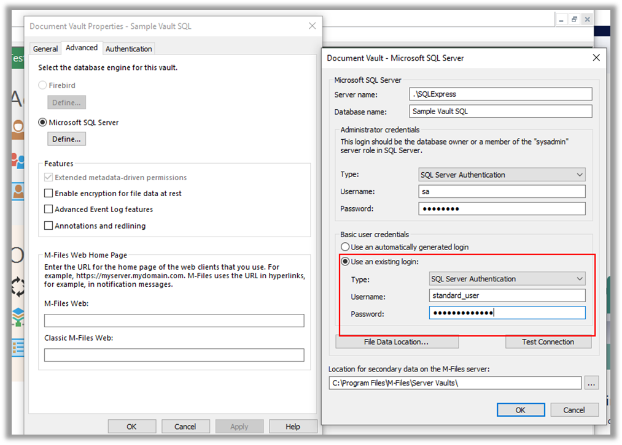Close the Microsoft SQL Server dialog
Image resolution: width=622 pixels, height=445 pixels.
(x=596, y=58)
